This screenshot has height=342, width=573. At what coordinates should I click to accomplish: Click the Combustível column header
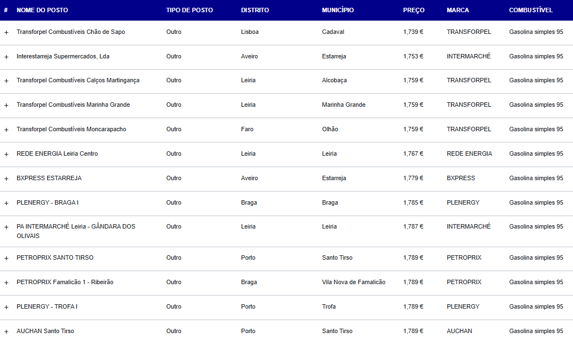(531, 10)
